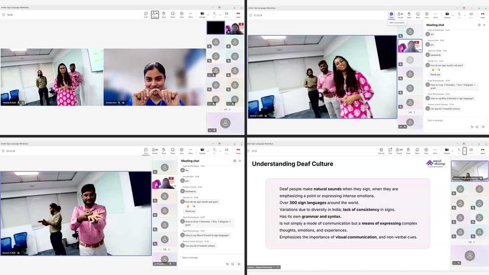Hide conversation via Chat icon in top-right window
The height and width of the screenshot is (275, 489).
pos(391,15)
